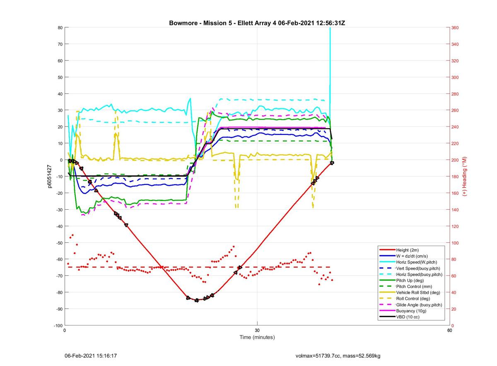Viewport: 497px width, 366px height.
Task: Click the right axis tick label '360'
Action: point(456,28)
